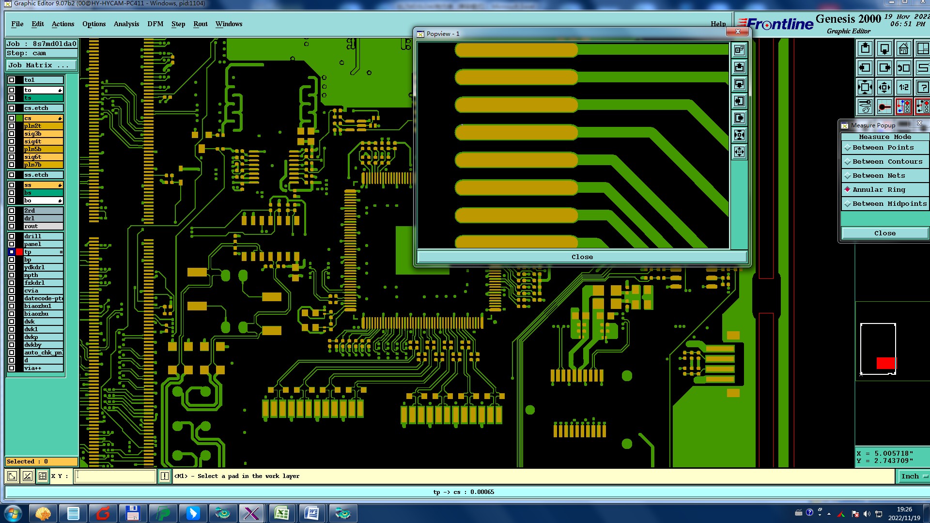
Task: Toggle the checkbox for the sig3b layer
Action: point(12,134)
